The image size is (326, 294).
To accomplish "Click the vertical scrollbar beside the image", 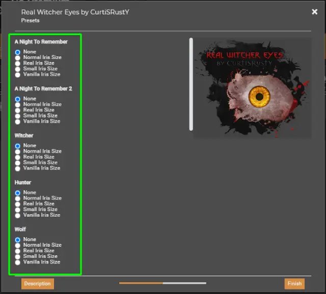I will coord(191,84).
